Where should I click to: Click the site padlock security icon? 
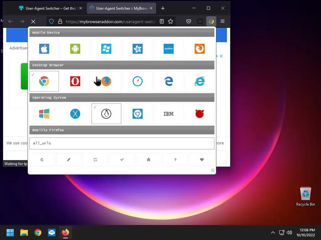point(60,22)
